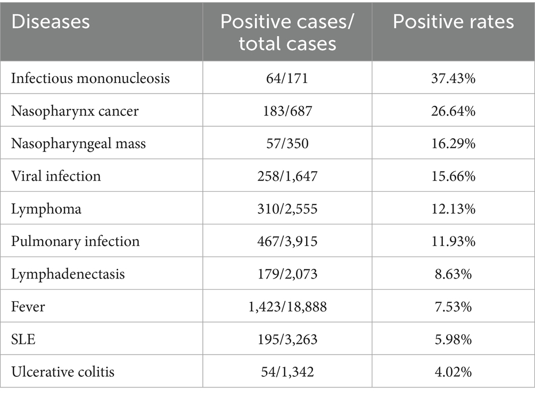Image resolution: width=535 pixels, height=397 pixels.
Task: Click the 37.43% positive rate
Action: click(453, 79)
